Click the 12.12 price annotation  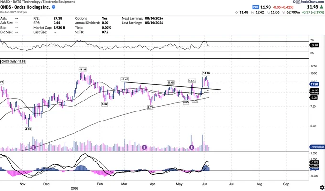click(x=192, y=80)
